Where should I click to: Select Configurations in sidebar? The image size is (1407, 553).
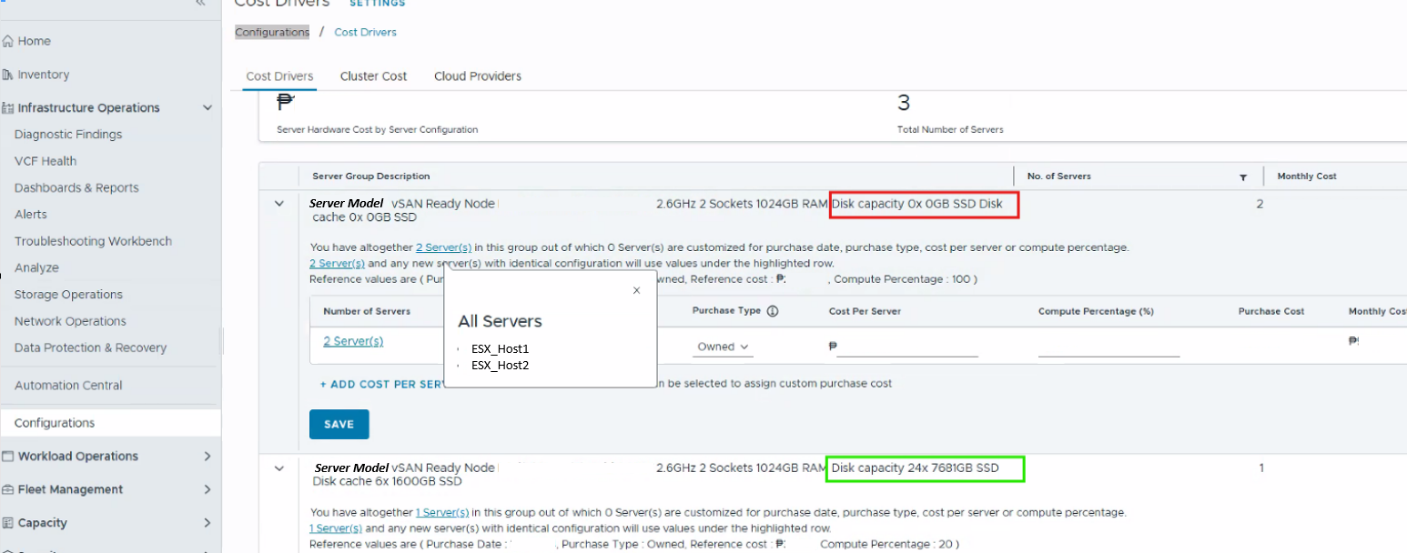[110, 423]
